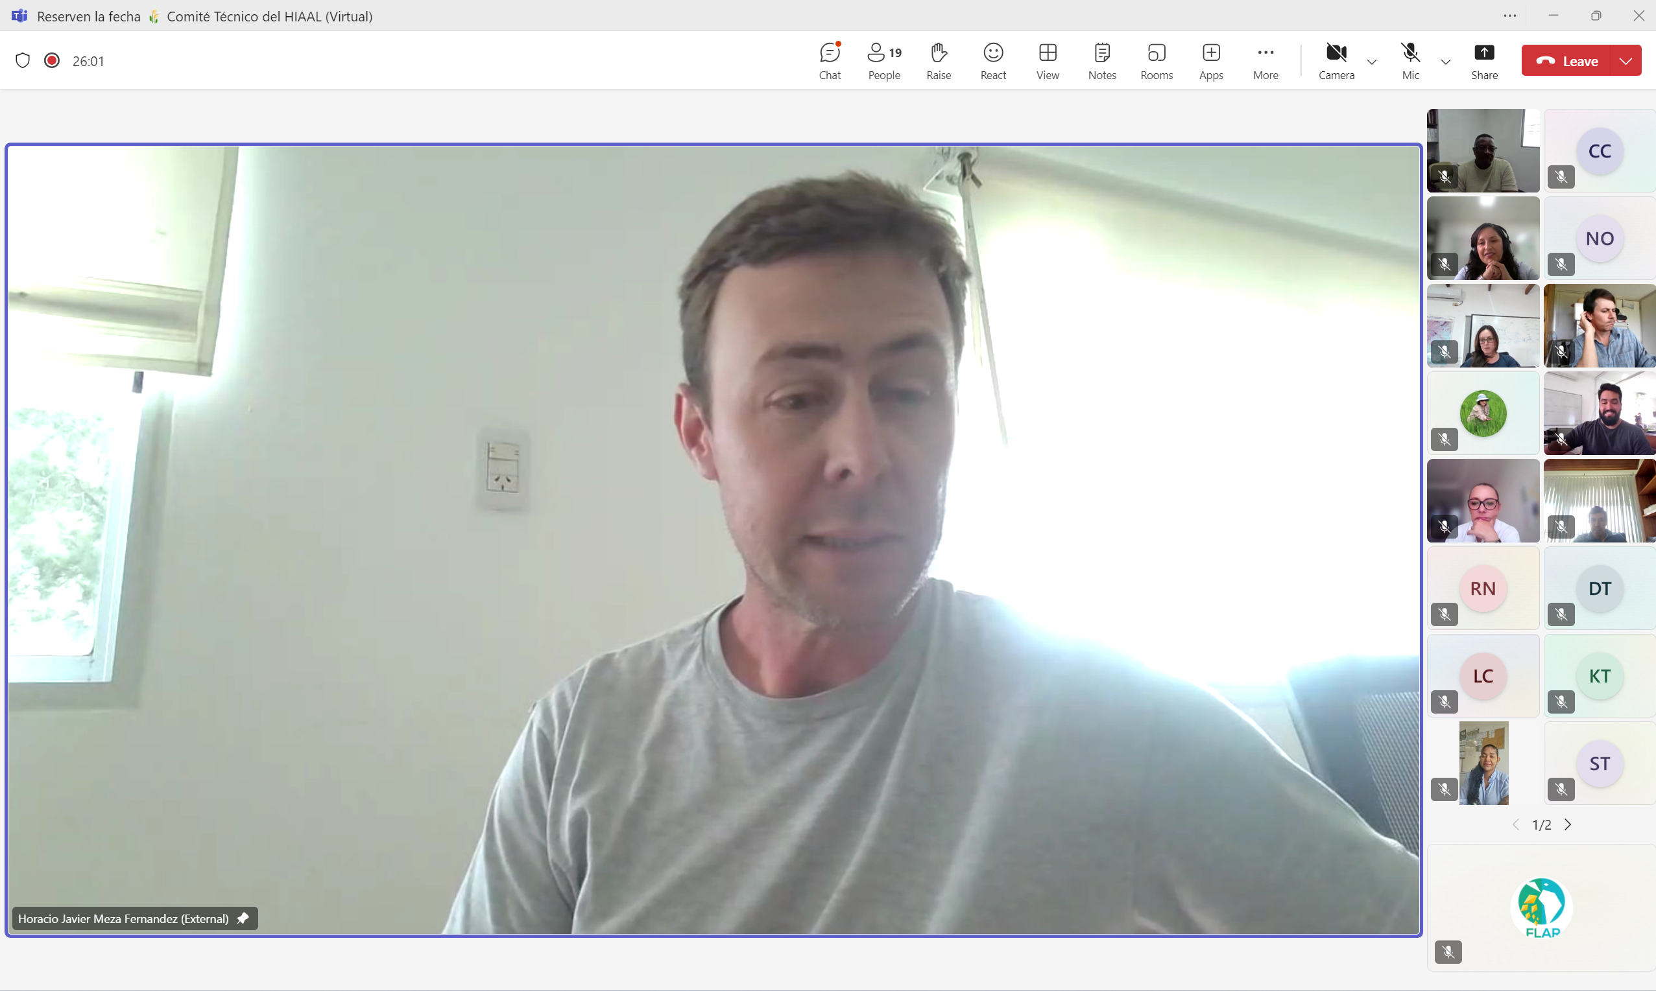
Task: Open title bar more options ellipsis
Action: click(x=1509, y=16)
